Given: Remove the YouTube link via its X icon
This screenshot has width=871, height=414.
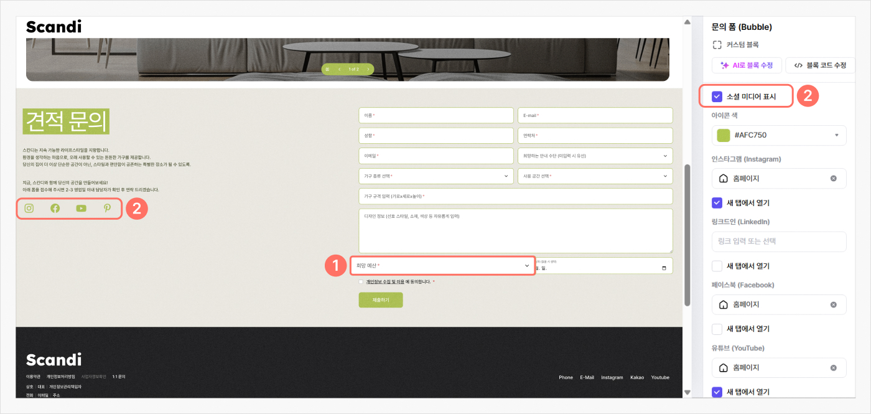Looking at the screenshot, I should 833,368.
